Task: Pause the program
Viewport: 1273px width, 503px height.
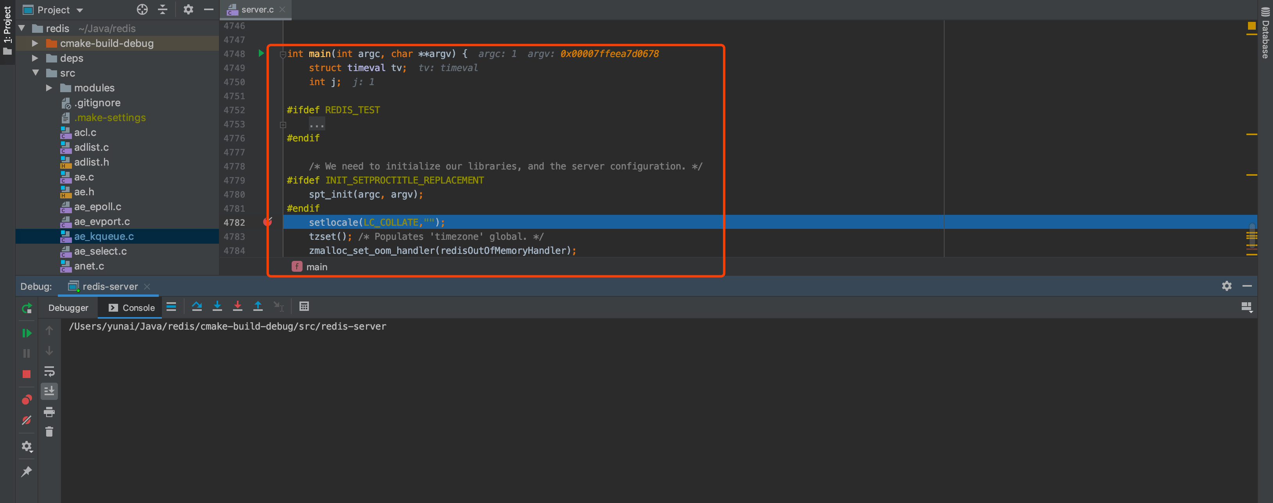Action: tap(27, 353)
